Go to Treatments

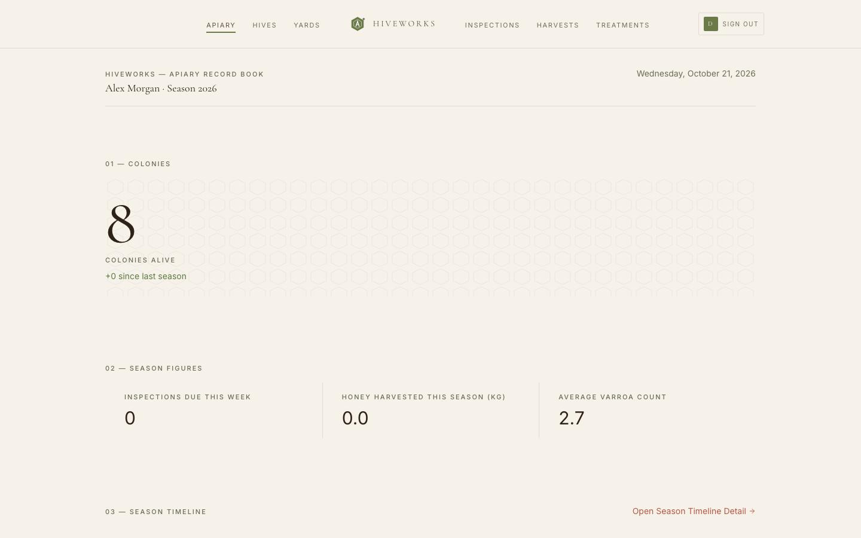point(622,25)
